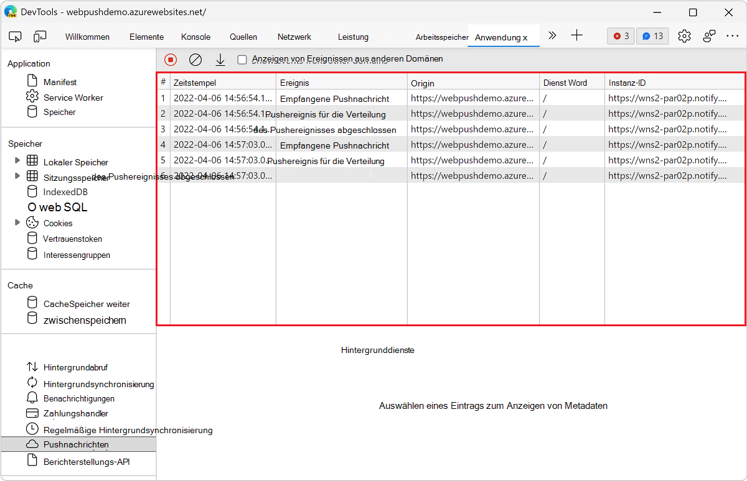Expand Sitzungsspeicher tree node

[17, 176]
